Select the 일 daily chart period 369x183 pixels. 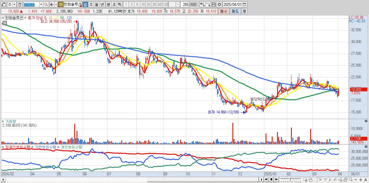click(x=85, y=4)
